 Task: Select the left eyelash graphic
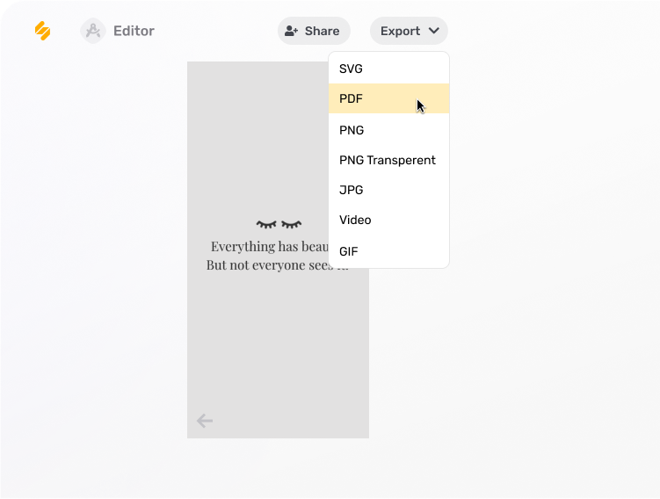tap(266, 225)
